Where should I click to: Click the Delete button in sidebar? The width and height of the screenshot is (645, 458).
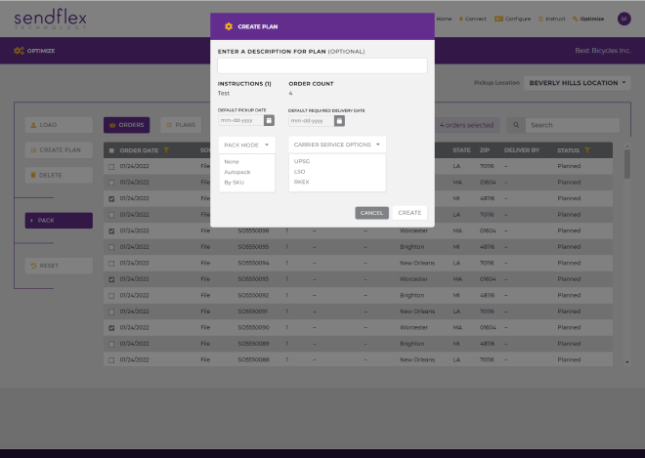coord(59,175)
